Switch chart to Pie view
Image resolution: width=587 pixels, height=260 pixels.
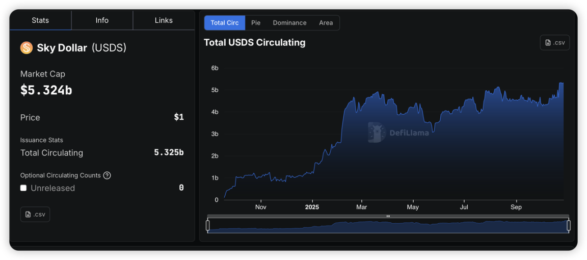point(256,23)
